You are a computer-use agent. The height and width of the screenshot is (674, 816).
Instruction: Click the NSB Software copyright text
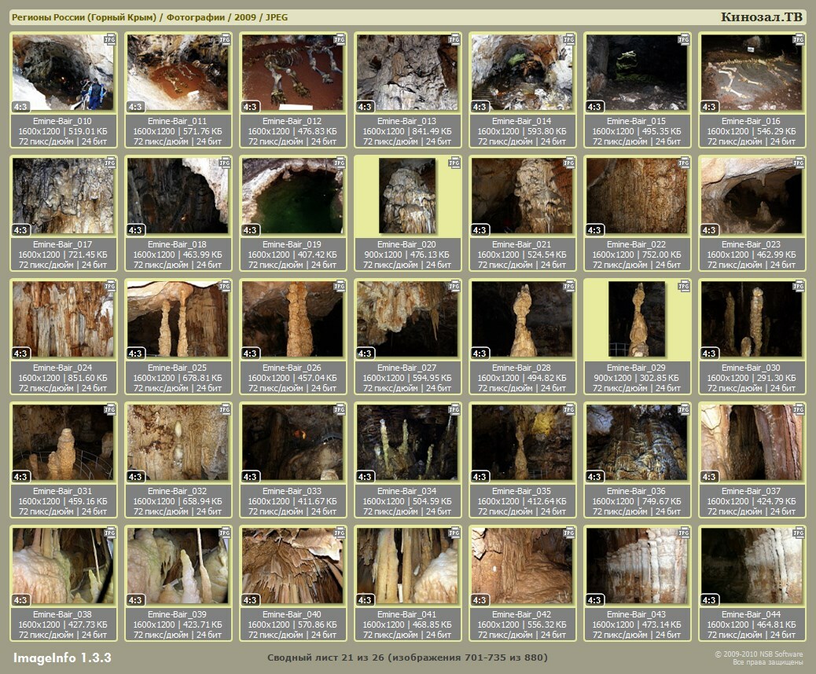pyautogui.click(x=758, y=654)
